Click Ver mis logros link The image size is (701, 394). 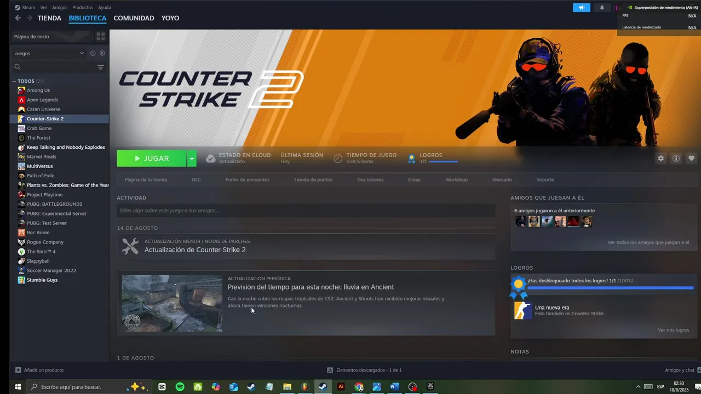[673, 330]
